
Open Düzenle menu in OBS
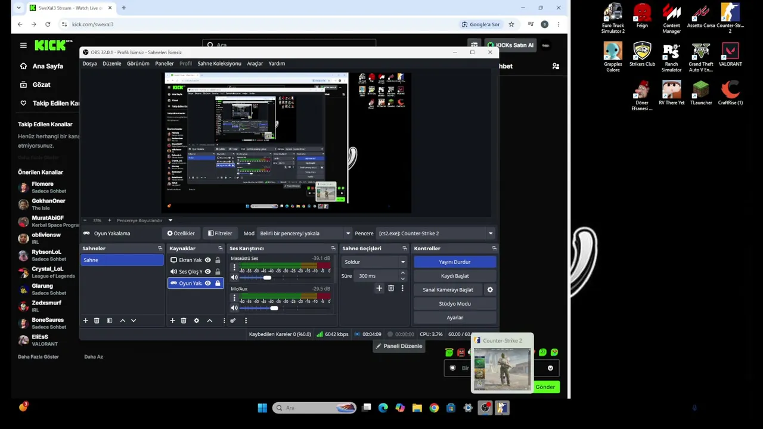click(112, 64)
